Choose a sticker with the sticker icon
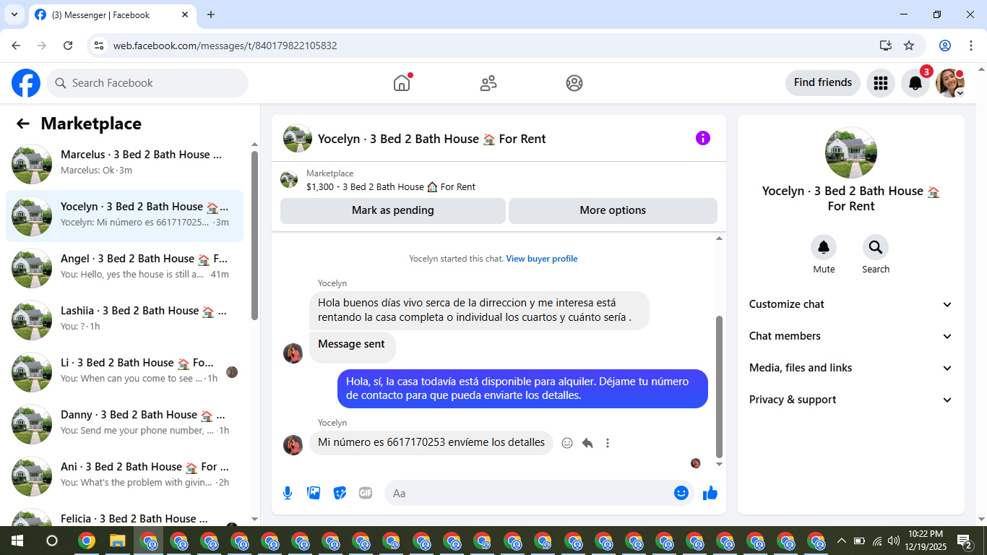987x555 pixels. 340,493
